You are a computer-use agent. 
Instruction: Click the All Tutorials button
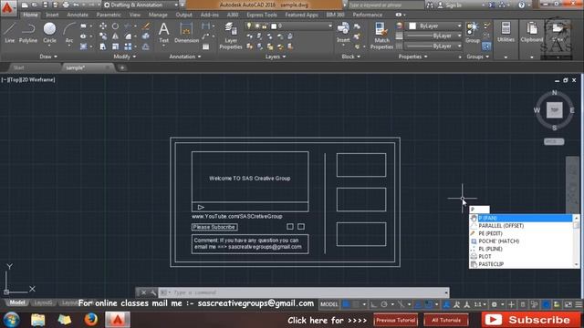point(446,320)
